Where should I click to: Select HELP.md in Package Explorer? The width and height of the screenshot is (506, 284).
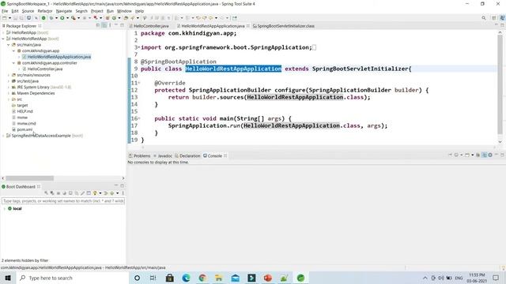click(25, 111)
